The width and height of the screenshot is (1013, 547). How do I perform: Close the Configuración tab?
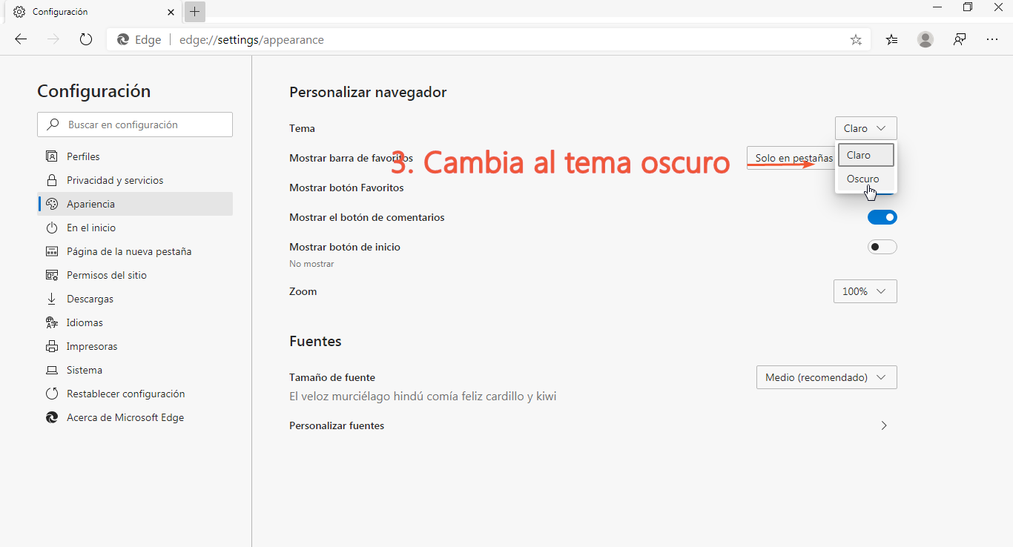[x=171, y=12]
